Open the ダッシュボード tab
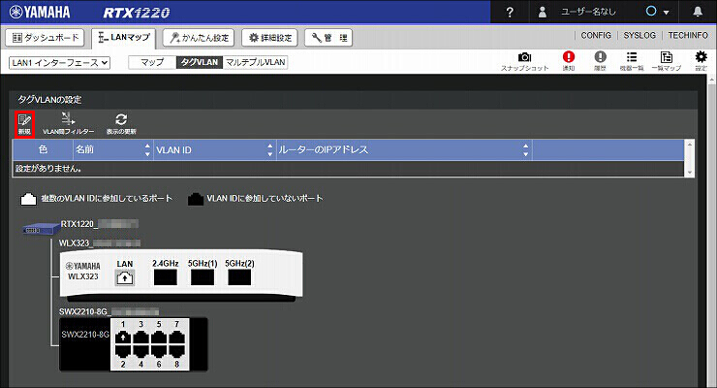717x388 pixels. click(45, 38)
